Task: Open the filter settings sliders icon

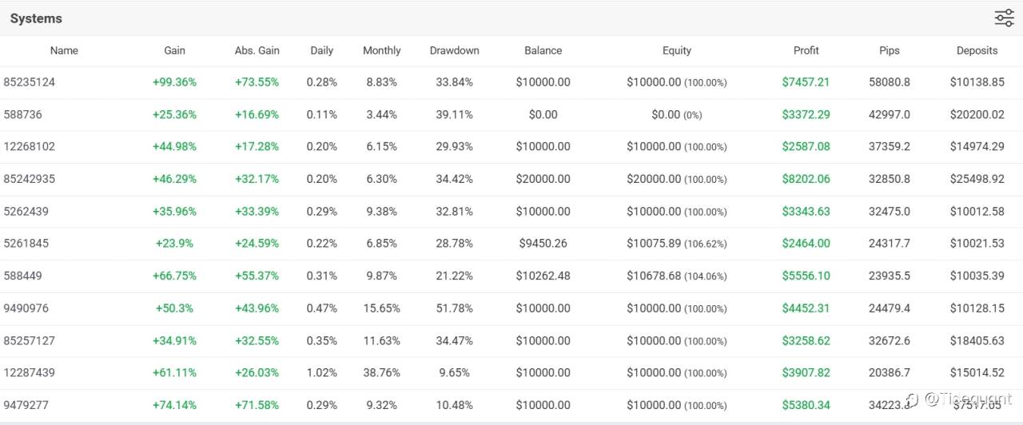Action: 1004,18
